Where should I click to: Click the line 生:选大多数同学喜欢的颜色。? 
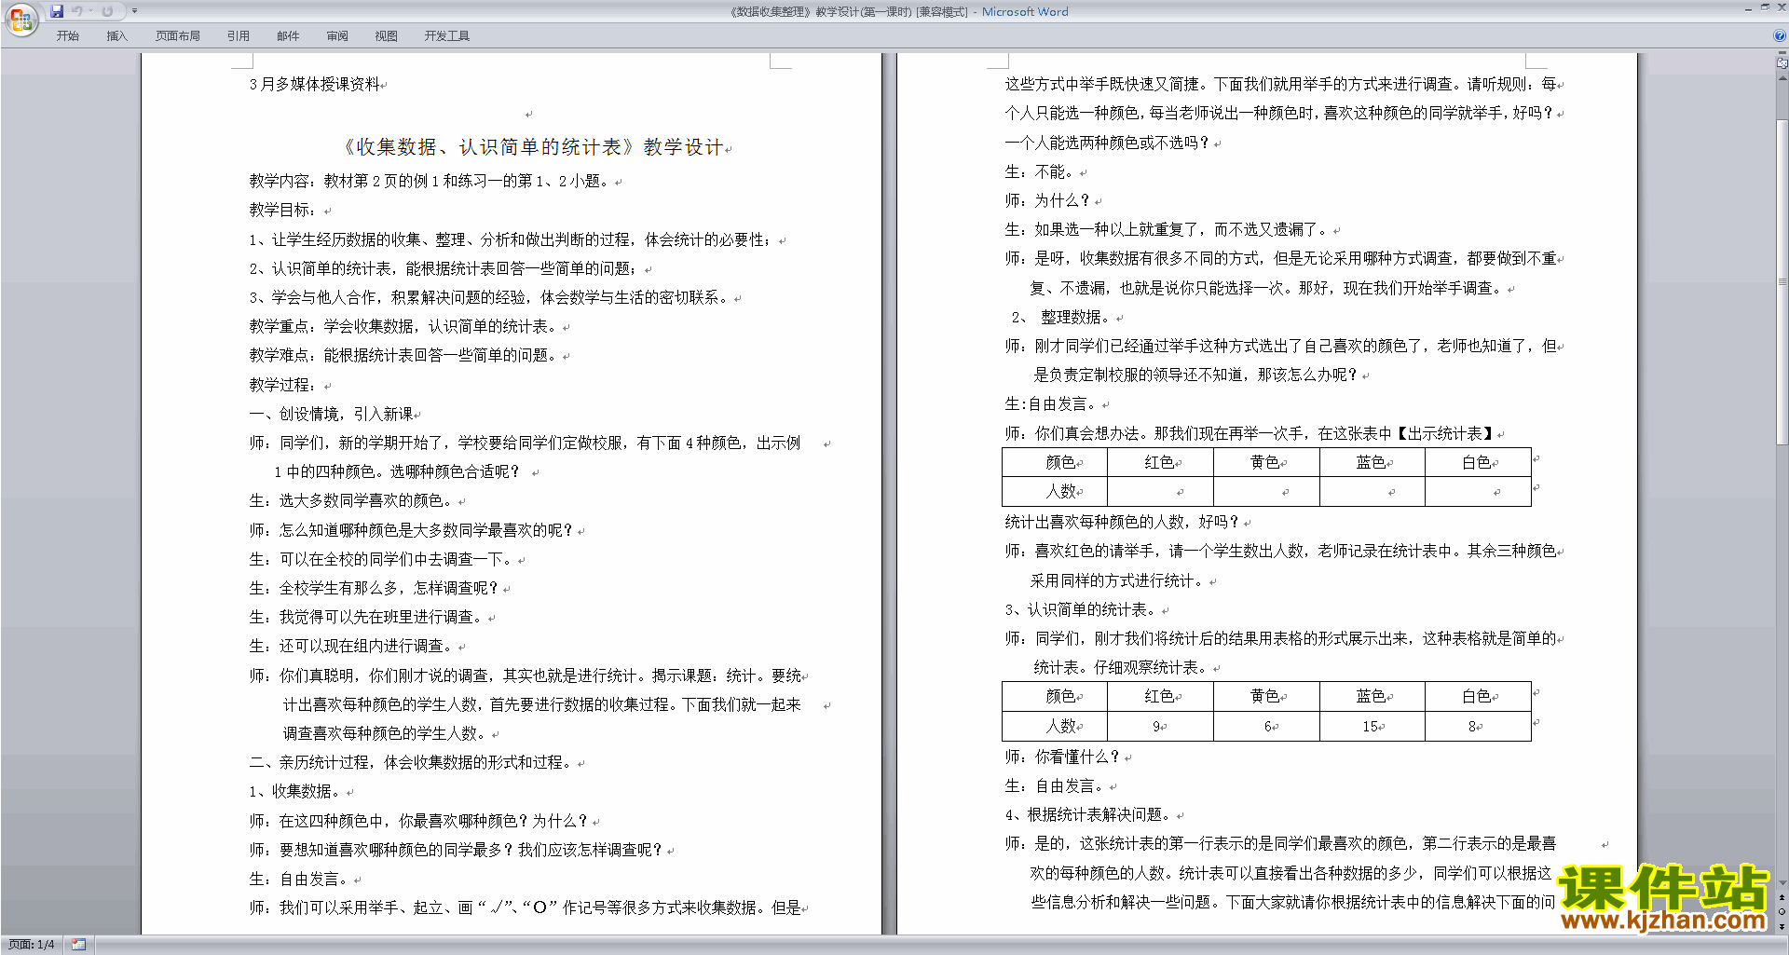coord(351,500)
